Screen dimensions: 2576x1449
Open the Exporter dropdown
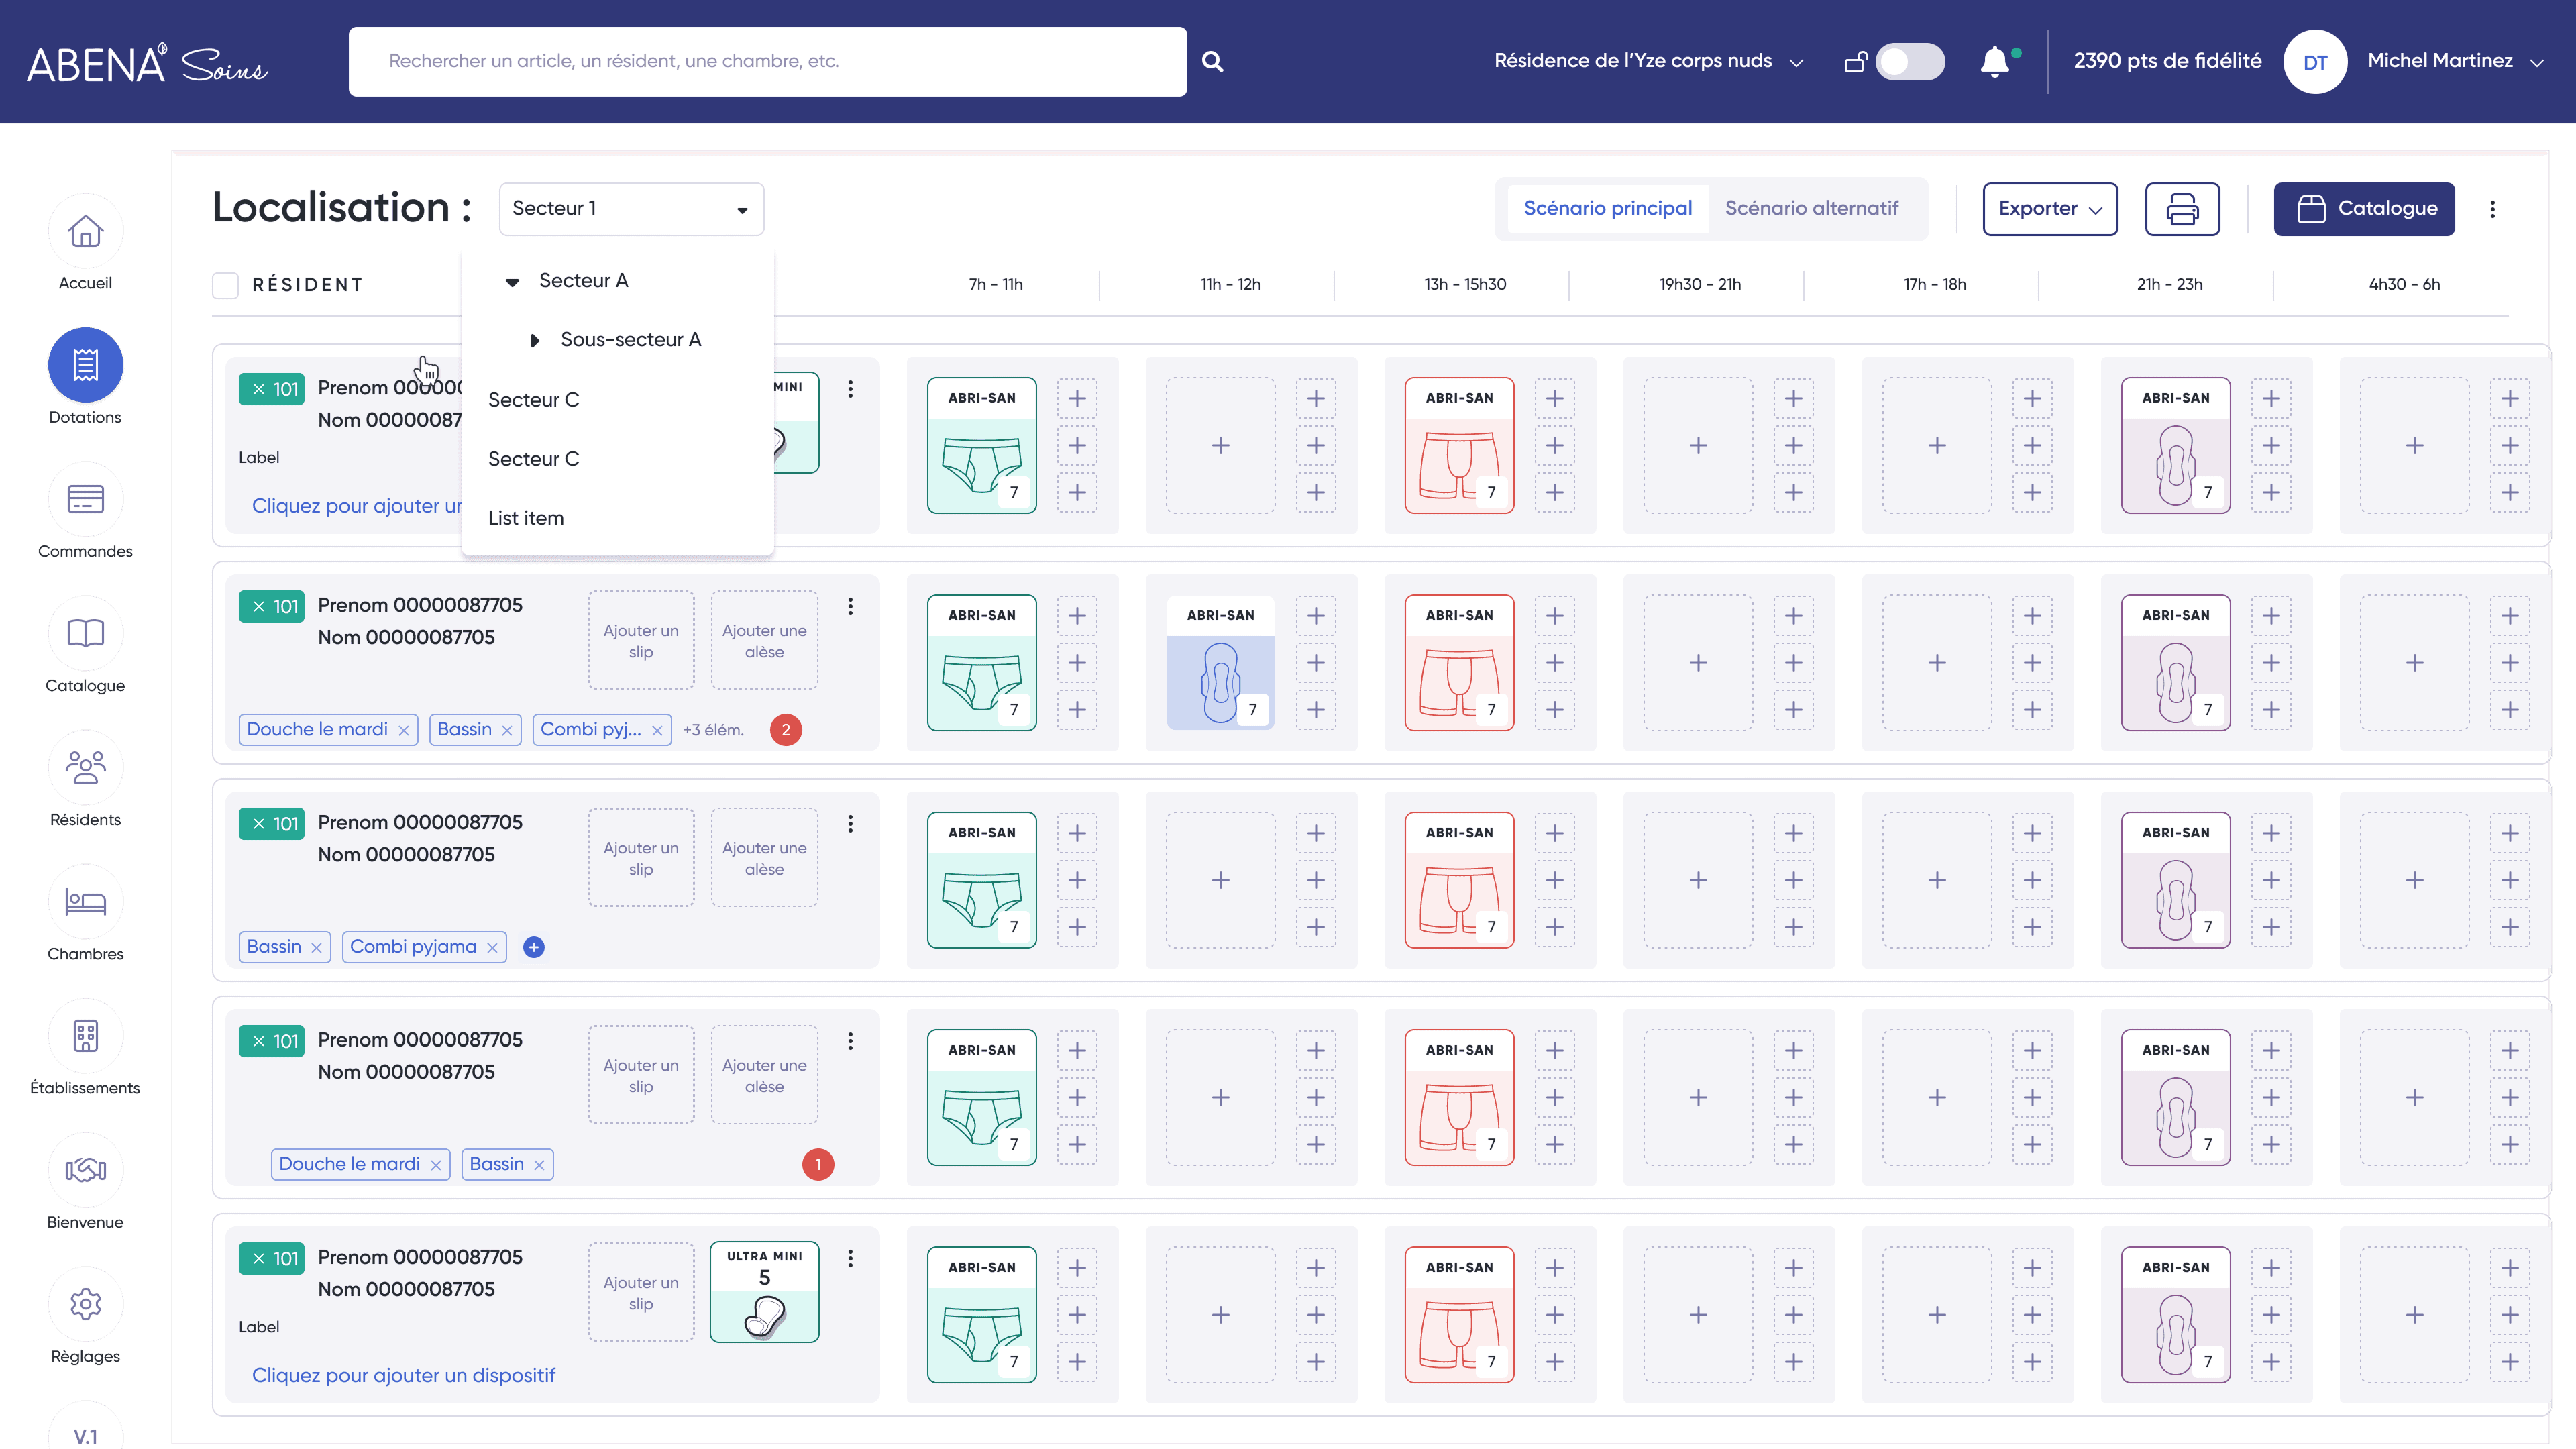(x=2049, y=209)
